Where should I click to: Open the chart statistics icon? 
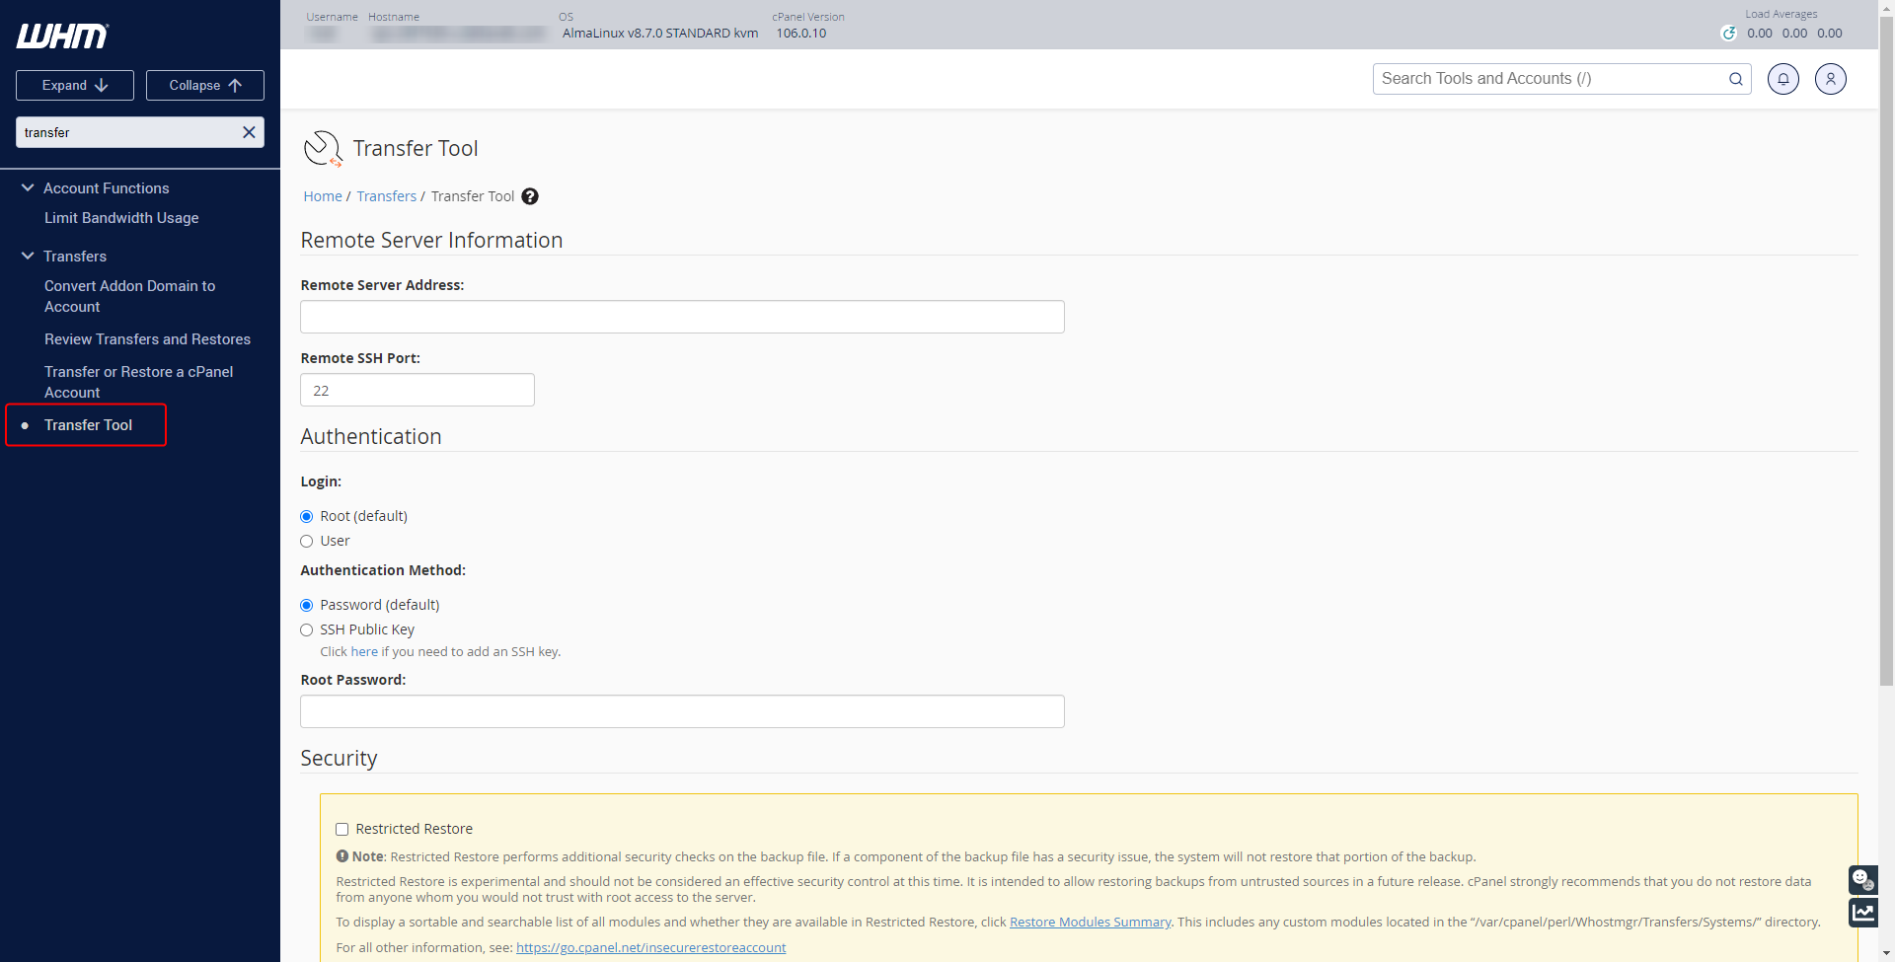(1862, 913)
